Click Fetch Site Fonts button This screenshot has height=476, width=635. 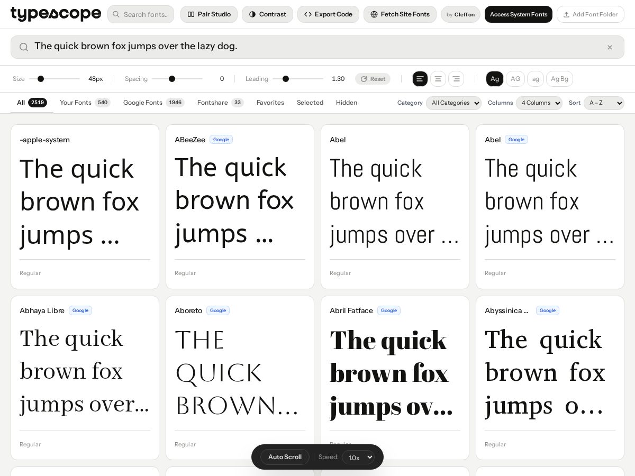pos(400,14)
